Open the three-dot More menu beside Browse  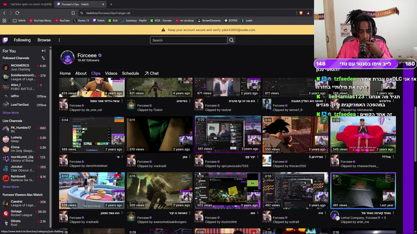pos(59,40)
